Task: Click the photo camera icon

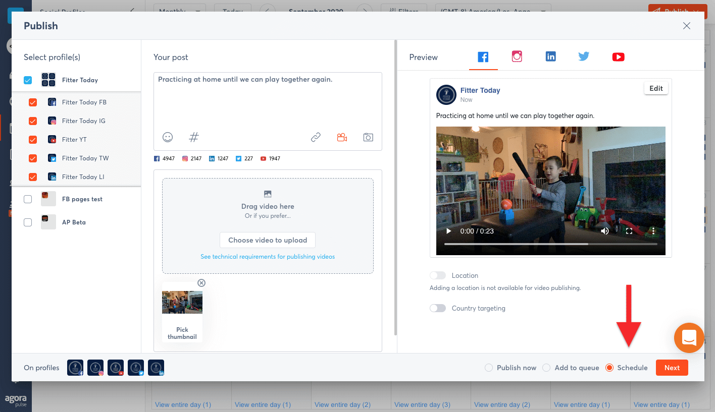Action: (368, 137)
